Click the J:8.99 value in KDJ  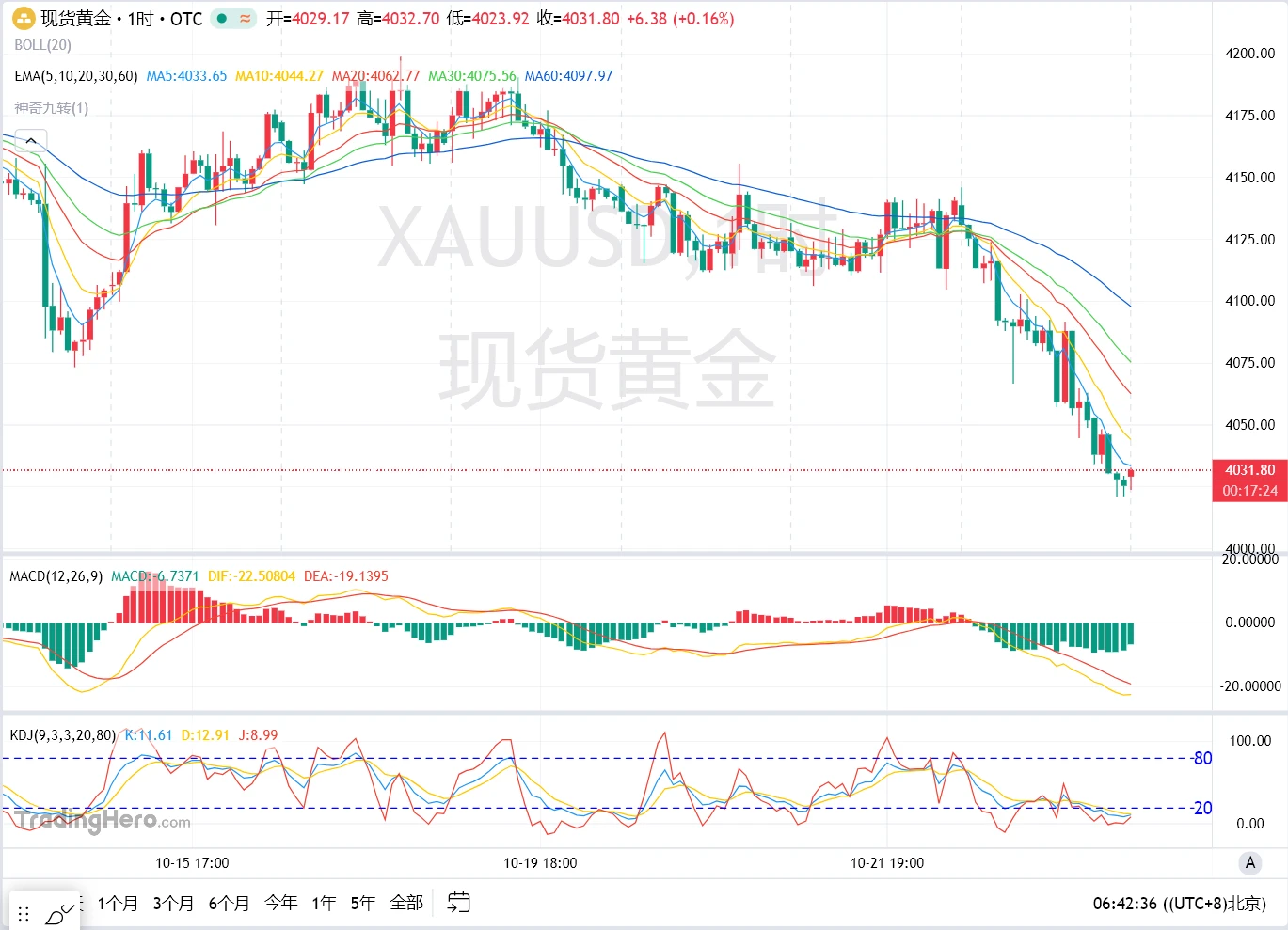pos(258,735)
